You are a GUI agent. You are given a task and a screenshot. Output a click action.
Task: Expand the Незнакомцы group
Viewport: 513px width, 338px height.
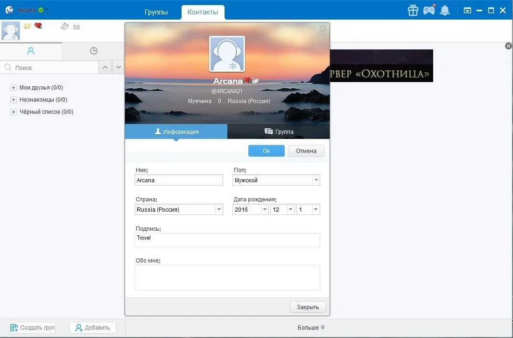(14, 100)
